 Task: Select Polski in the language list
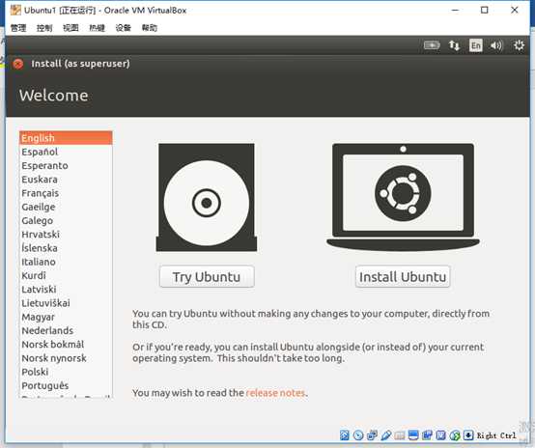(66, 372)
